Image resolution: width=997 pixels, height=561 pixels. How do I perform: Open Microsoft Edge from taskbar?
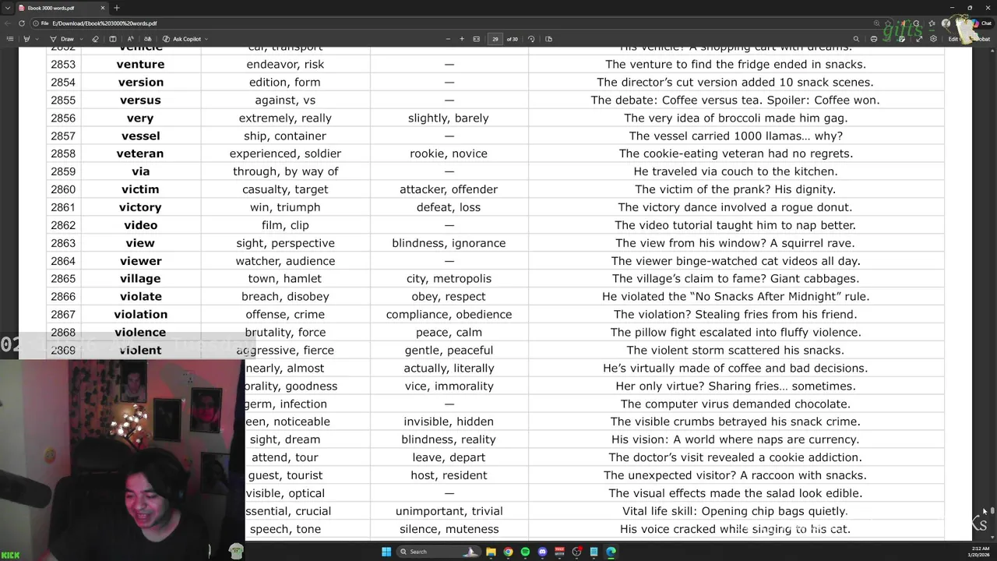point(611,552)
